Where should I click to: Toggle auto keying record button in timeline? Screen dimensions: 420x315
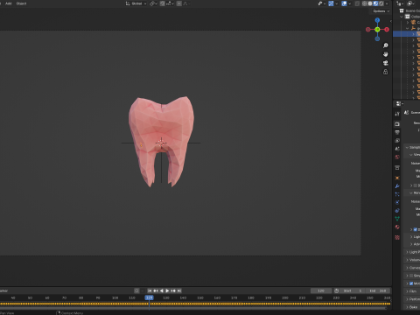pyautogui.click(x=136, y=290)
